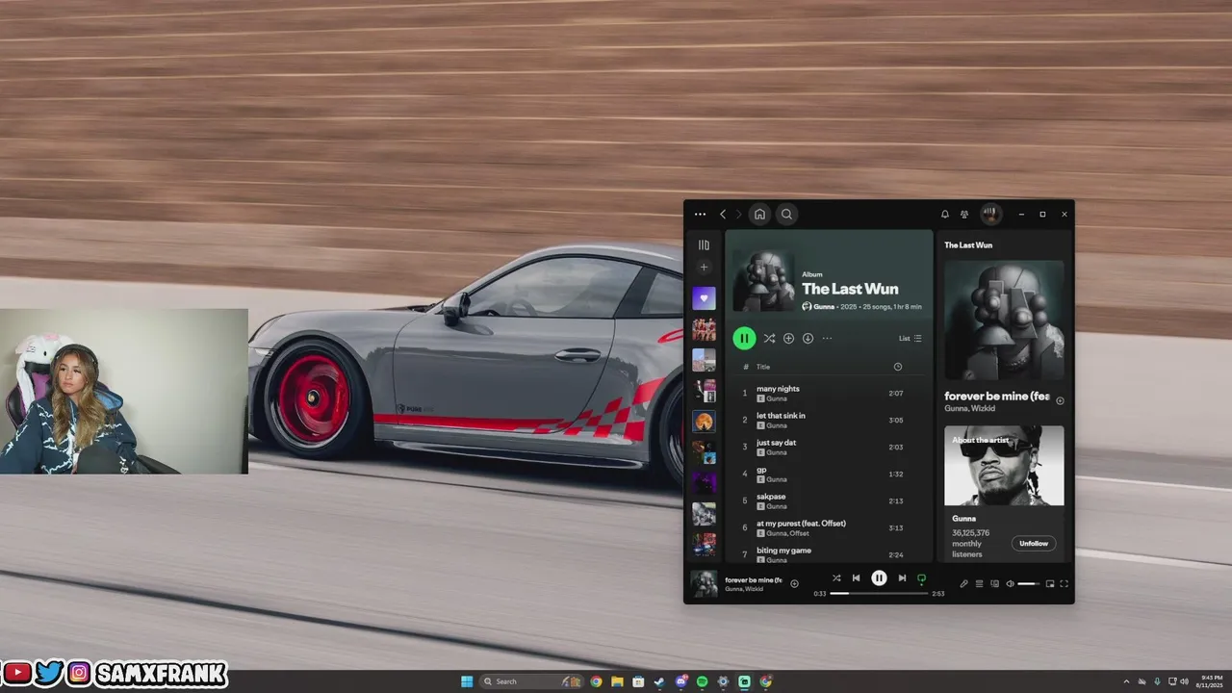1232x693 pixels.
Task: Open About the artist photo card
Action: click(x=1004, y=465)
